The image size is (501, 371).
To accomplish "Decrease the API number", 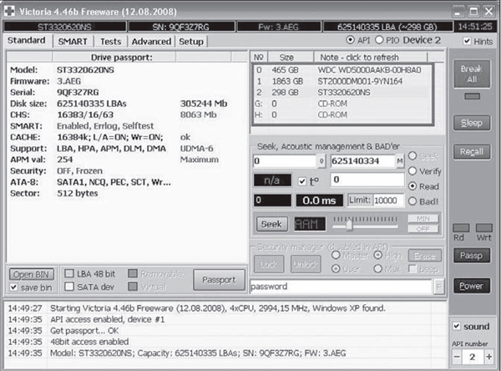I will click(459, 356).
